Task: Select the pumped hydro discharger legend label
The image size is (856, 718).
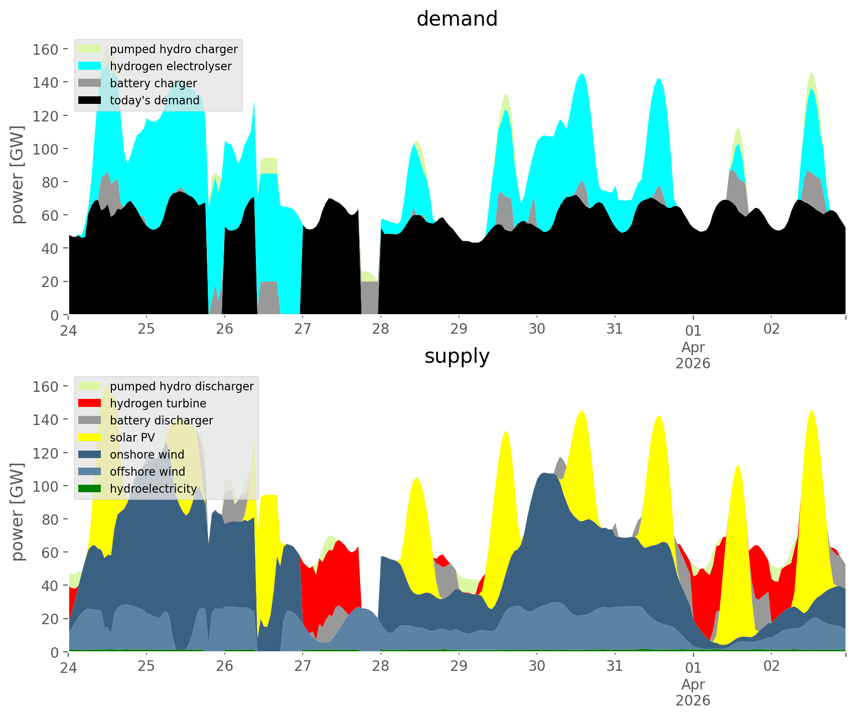Action: (182, 386)
